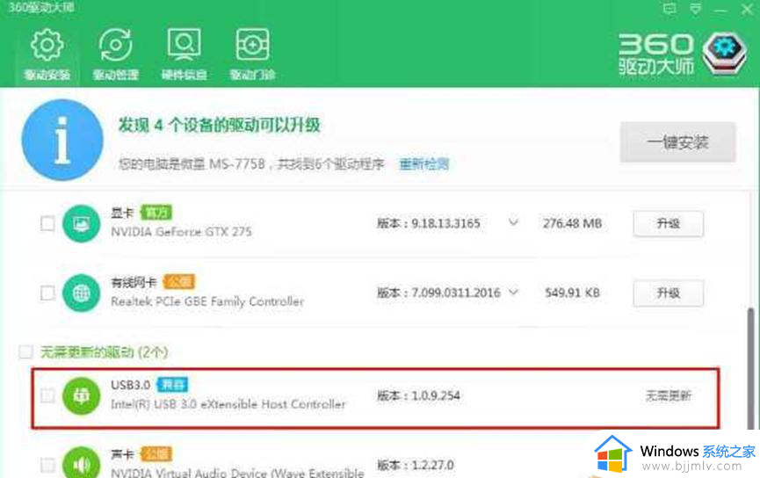760x478 pixels.
Task: Toggle the 无需更新的驱动 group checkbox
Action: click(25, 352)
